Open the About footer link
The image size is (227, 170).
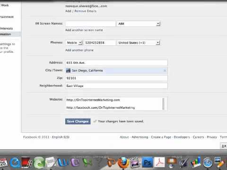124,137
